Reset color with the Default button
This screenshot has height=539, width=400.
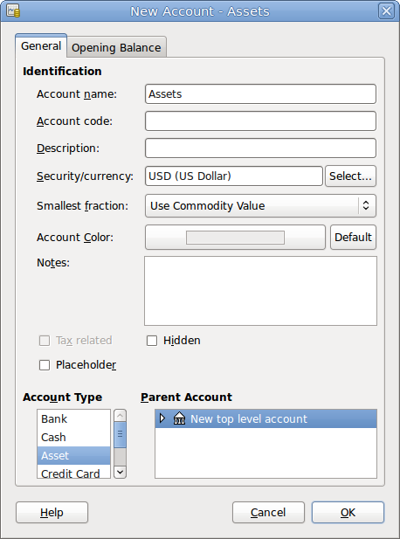tap(353, 238)
